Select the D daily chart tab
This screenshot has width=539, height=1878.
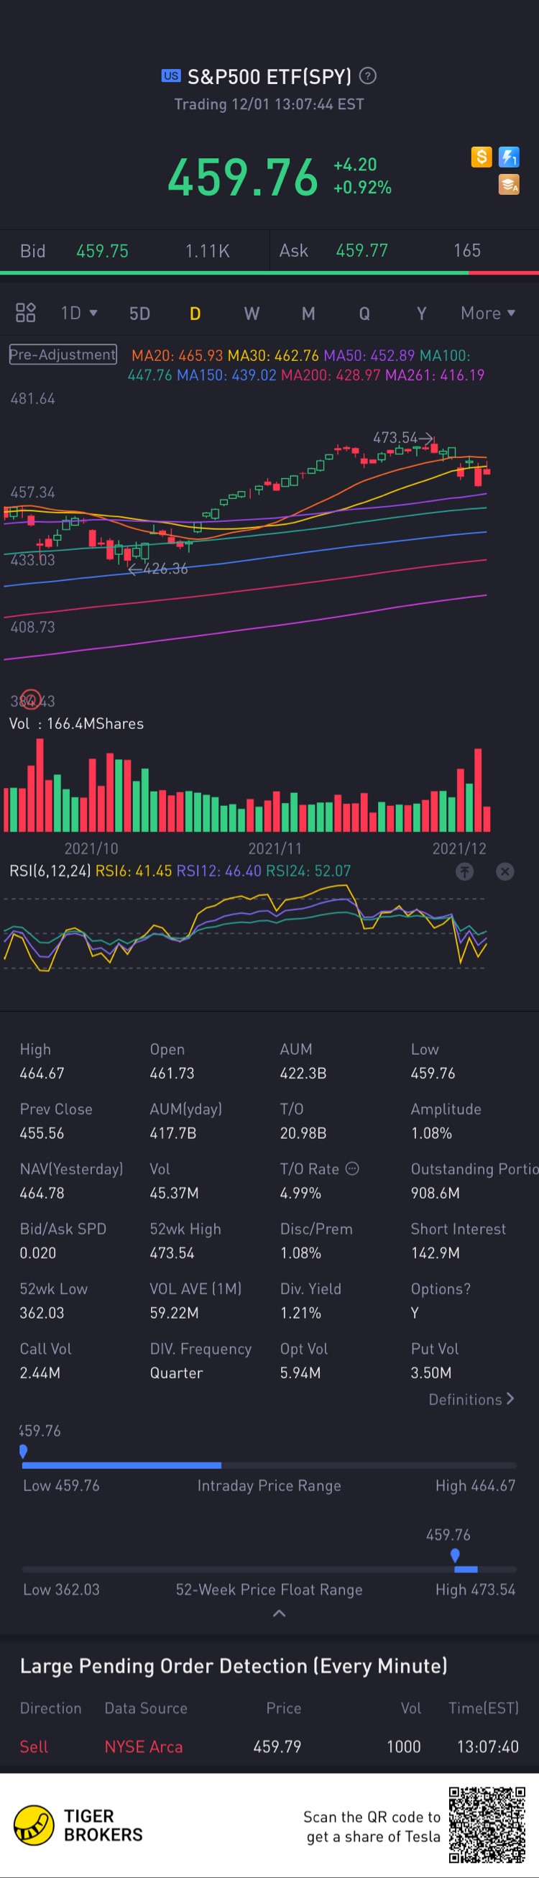(195, 313)
